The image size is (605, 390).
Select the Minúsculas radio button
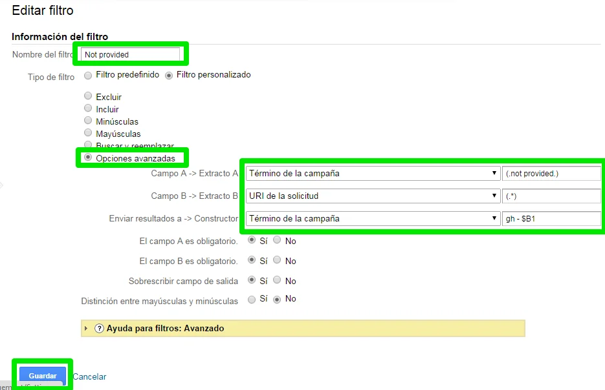pos(88,121)
